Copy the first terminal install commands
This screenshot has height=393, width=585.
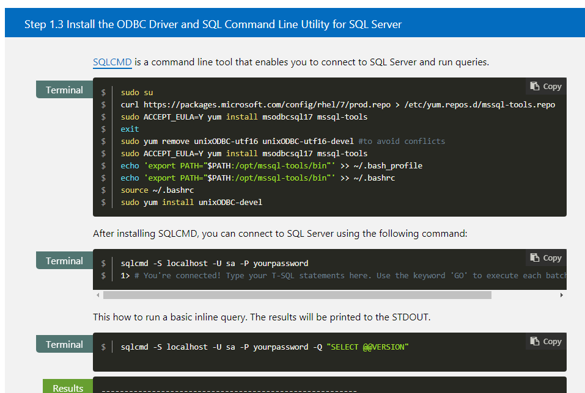pyautogui.click(x=546, y=87)
